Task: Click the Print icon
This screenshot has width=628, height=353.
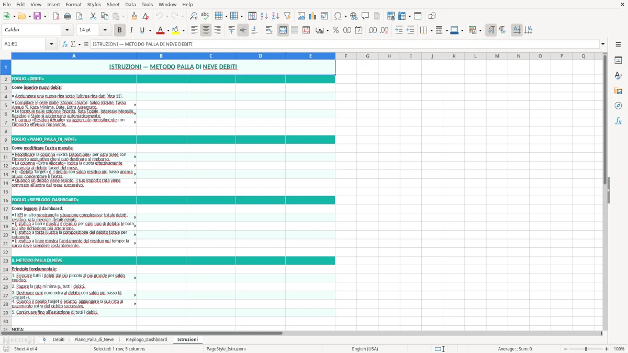Action: click(68, 16)
